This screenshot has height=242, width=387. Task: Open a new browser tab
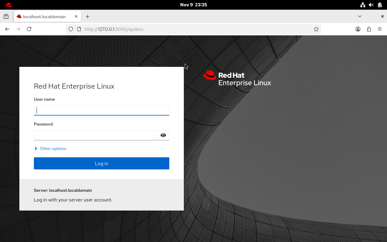[88, 16]
